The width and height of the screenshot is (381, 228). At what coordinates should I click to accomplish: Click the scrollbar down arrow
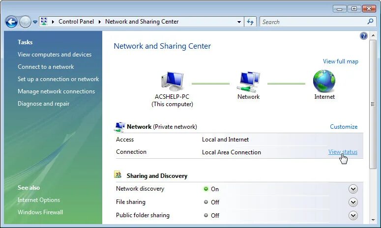pos(373,220)
